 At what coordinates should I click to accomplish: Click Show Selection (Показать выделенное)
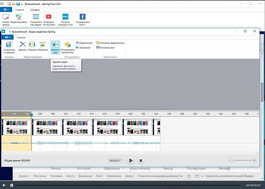(x=110, y=43)
